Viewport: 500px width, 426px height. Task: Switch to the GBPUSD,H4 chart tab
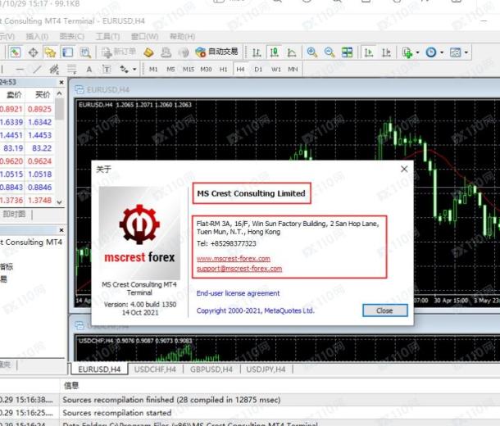click(211, 369)
